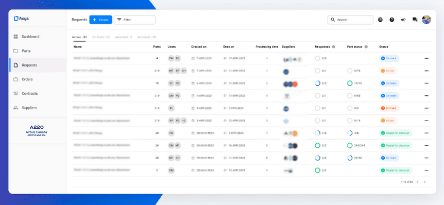Click the 1-10 of 82 pagination text
This screenshot has height=205, width=444.
tap(406, 182)
